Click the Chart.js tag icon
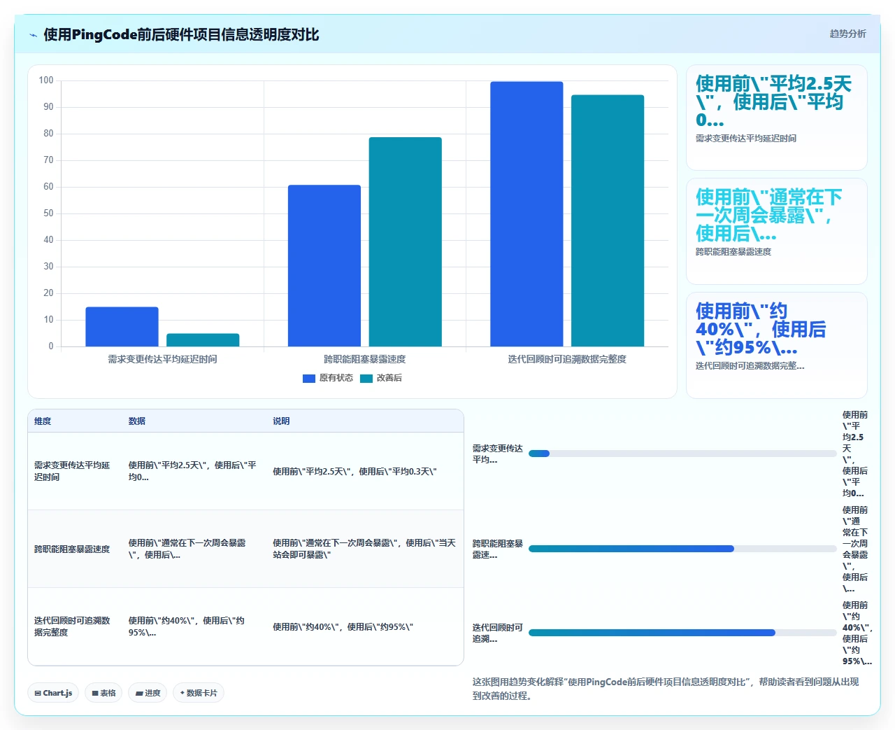Viewport: 895px width, 730px height. (38, 693)
